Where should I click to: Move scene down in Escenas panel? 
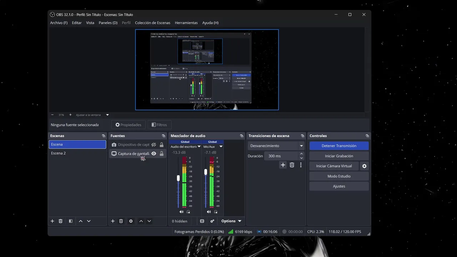pyautogui.click(x=89, y=221)
